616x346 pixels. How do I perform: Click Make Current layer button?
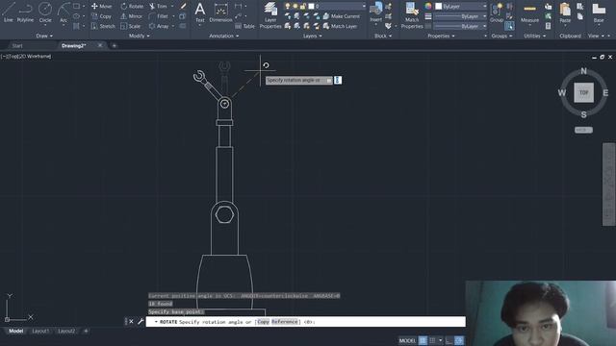(x=341, y=16)
